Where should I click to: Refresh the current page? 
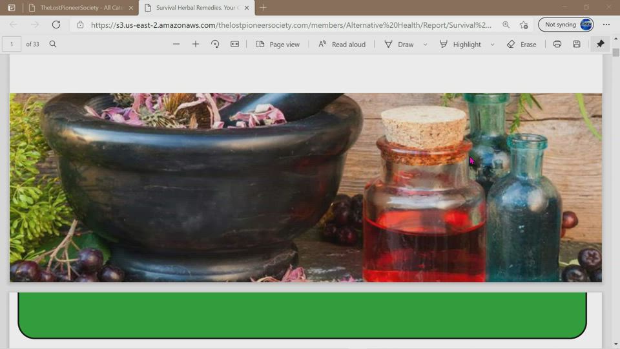(x=56, y=25)
